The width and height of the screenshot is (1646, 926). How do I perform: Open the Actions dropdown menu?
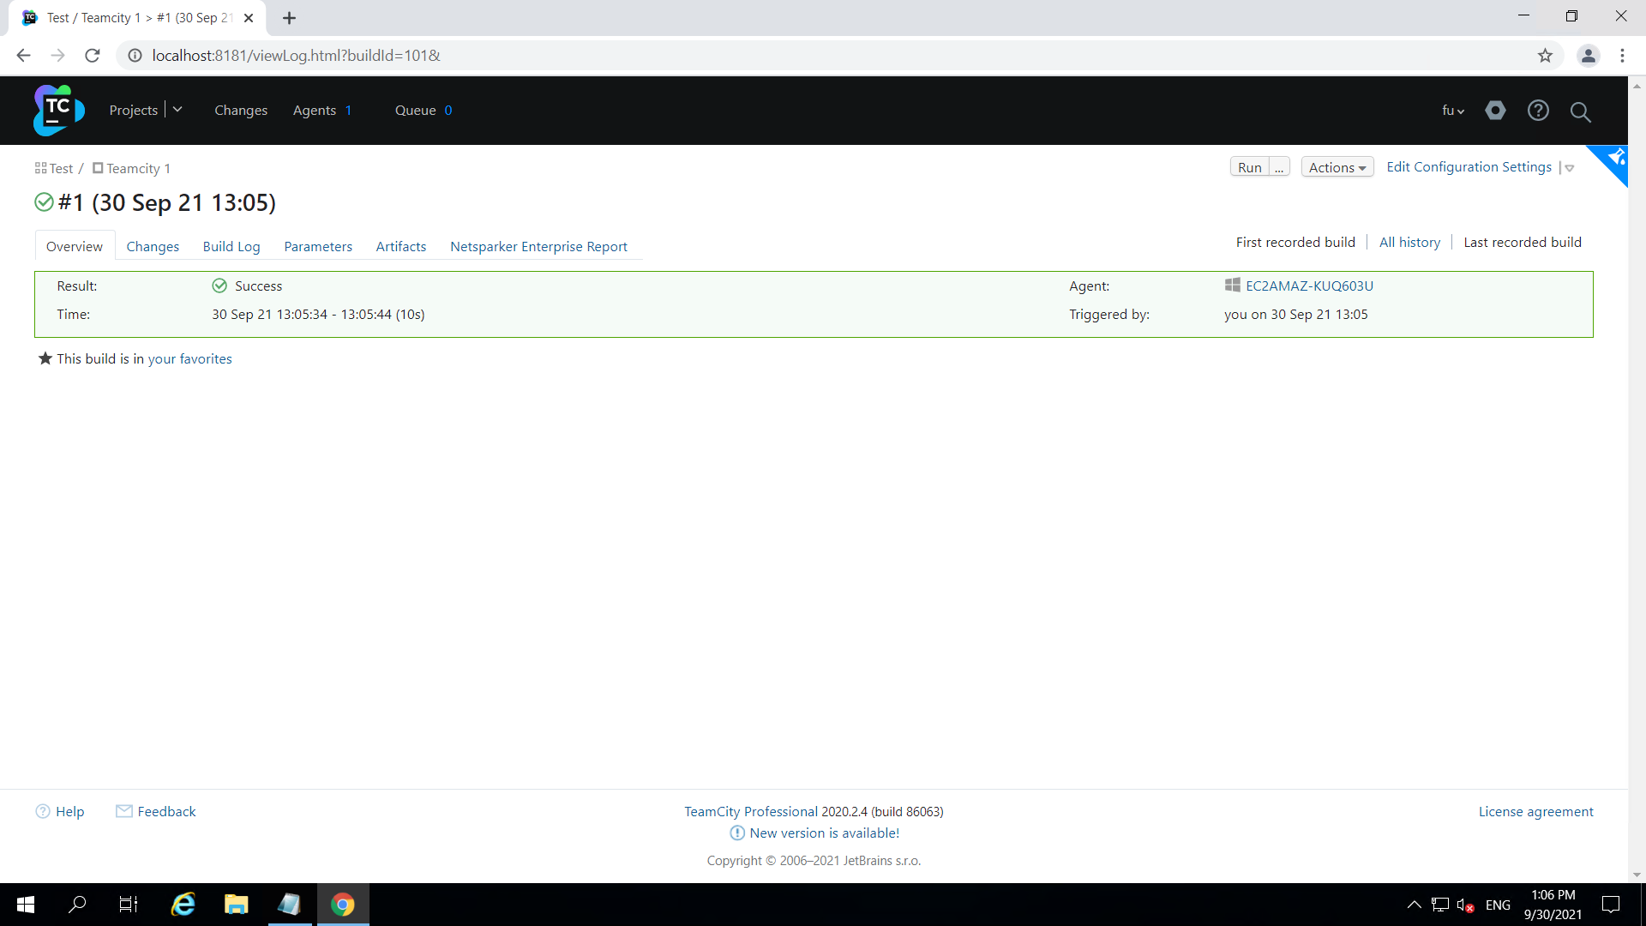1337,167
